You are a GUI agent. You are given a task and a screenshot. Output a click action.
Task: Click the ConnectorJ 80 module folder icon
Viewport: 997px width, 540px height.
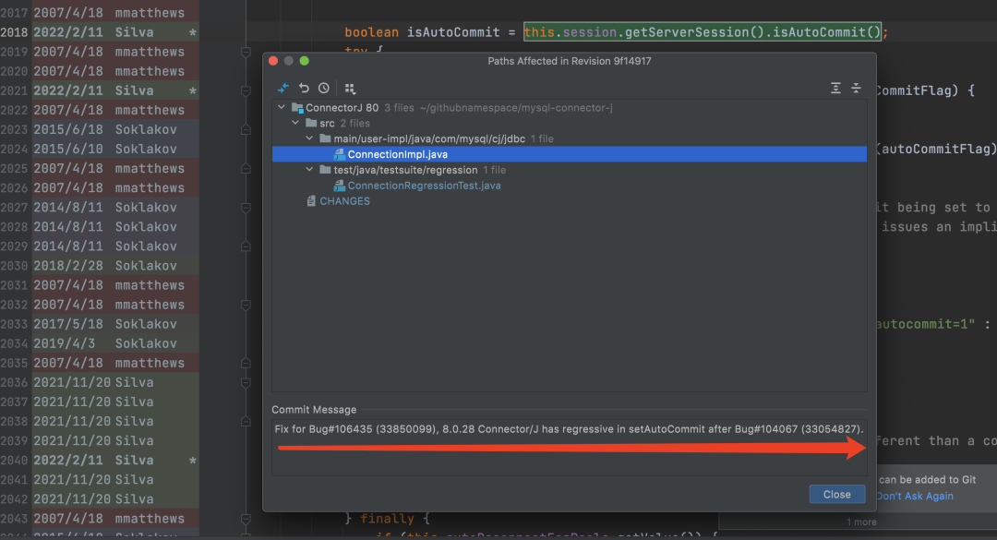tap(297, 108)
